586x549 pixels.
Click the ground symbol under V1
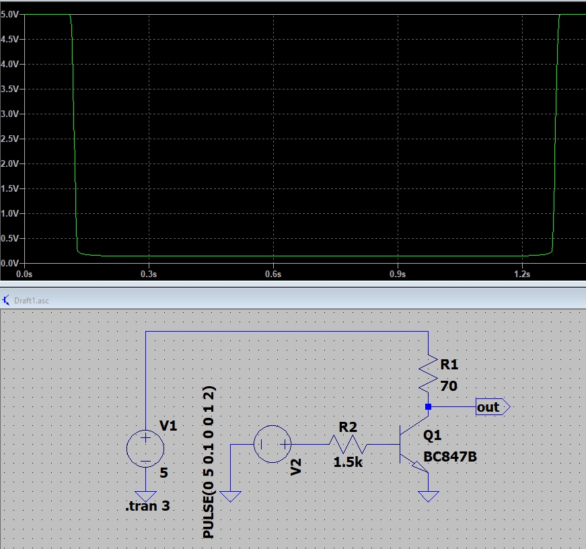(145, 497)
